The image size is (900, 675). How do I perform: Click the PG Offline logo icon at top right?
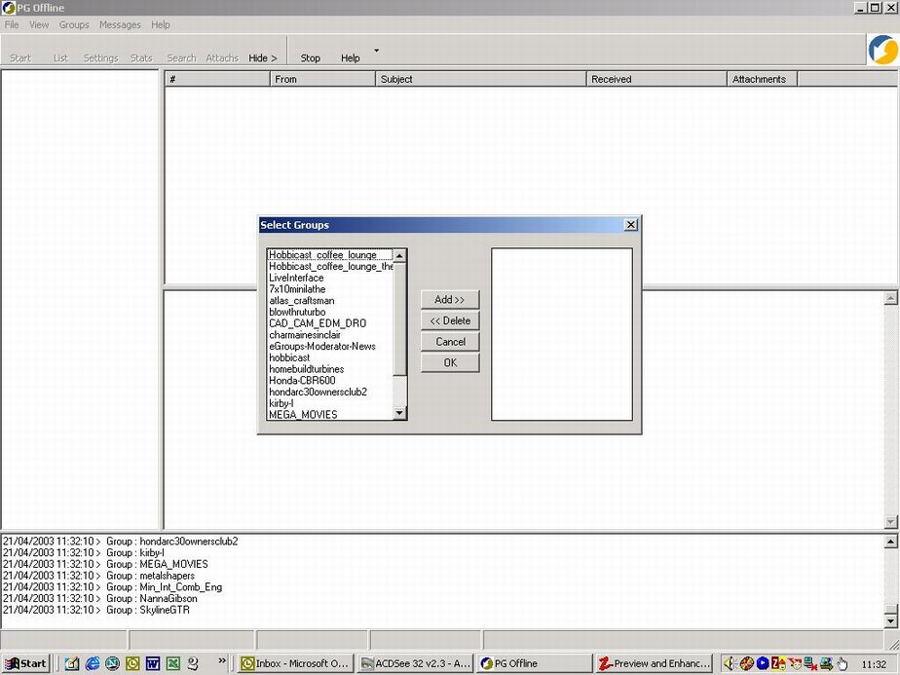click(x=882, y=51)
